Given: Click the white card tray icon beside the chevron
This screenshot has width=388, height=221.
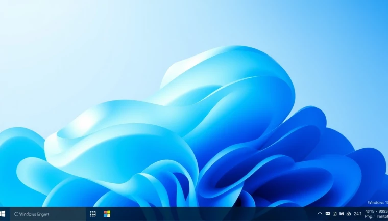Looking at the screenshot, I should point(328,214).
